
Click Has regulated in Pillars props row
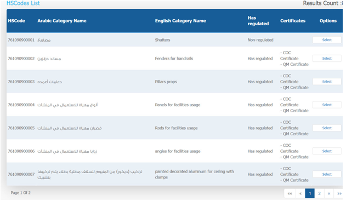coord(260,82)
